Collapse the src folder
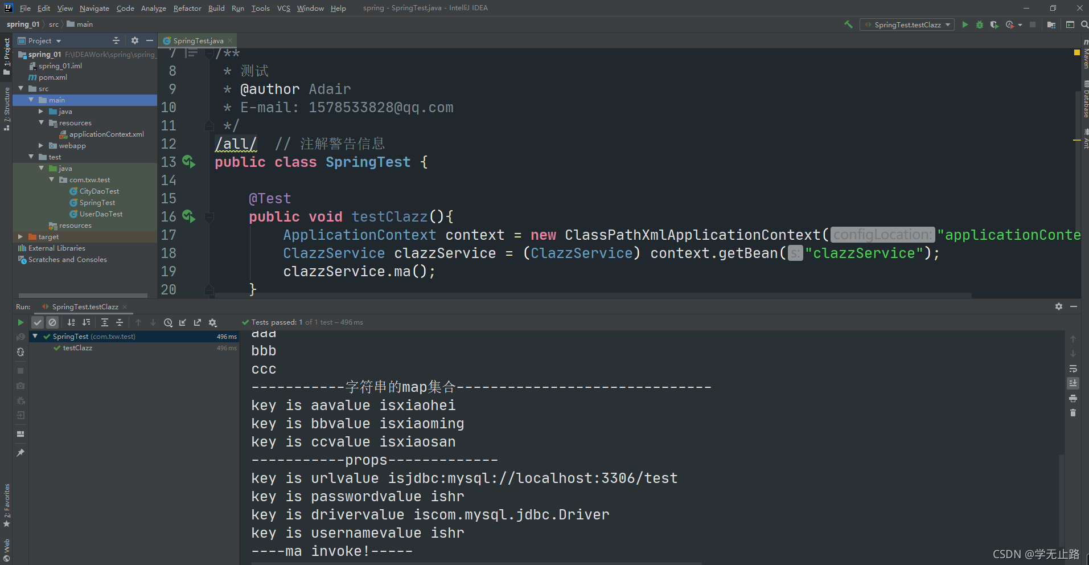 [x=21, y=88]
